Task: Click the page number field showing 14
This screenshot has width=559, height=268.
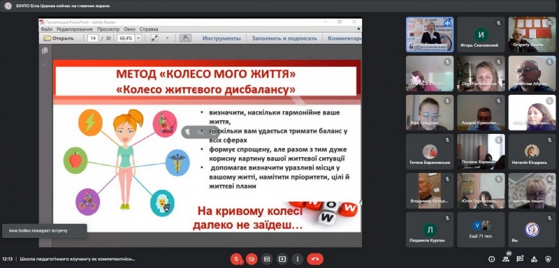Action: coord(93,38)
